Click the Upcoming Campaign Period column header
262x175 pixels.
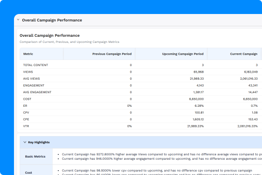(183, 54)
